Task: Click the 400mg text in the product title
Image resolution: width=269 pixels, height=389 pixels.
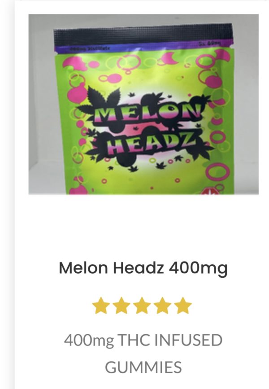Action: 198,268
